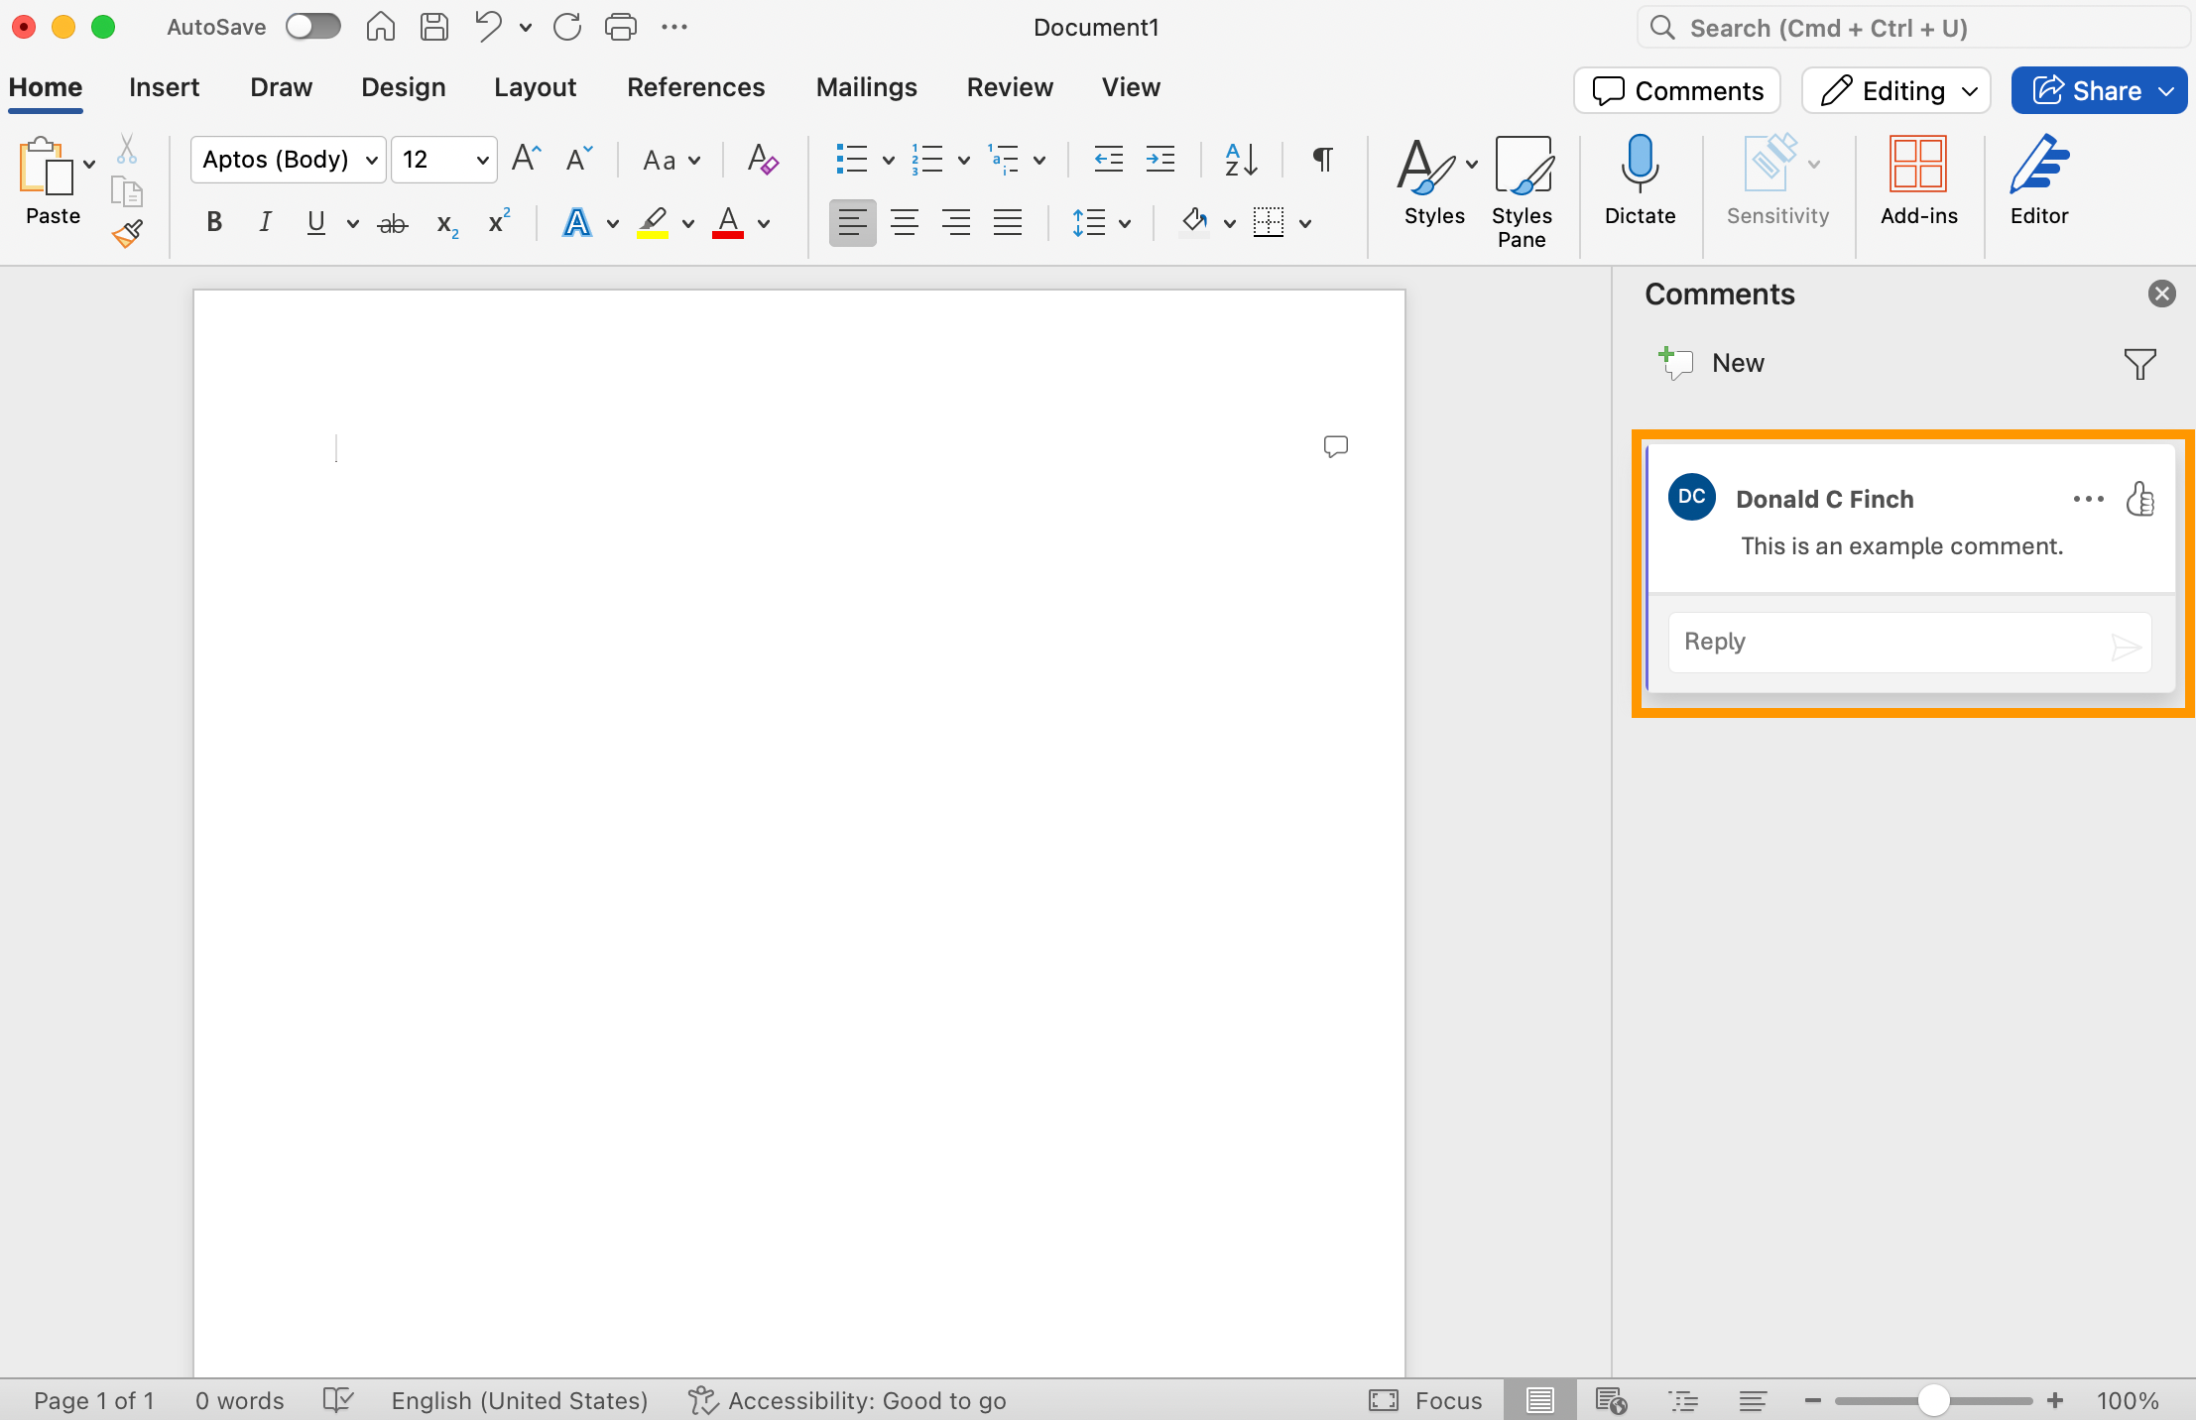Click the Clear Formatting icon

pos(762,159)
